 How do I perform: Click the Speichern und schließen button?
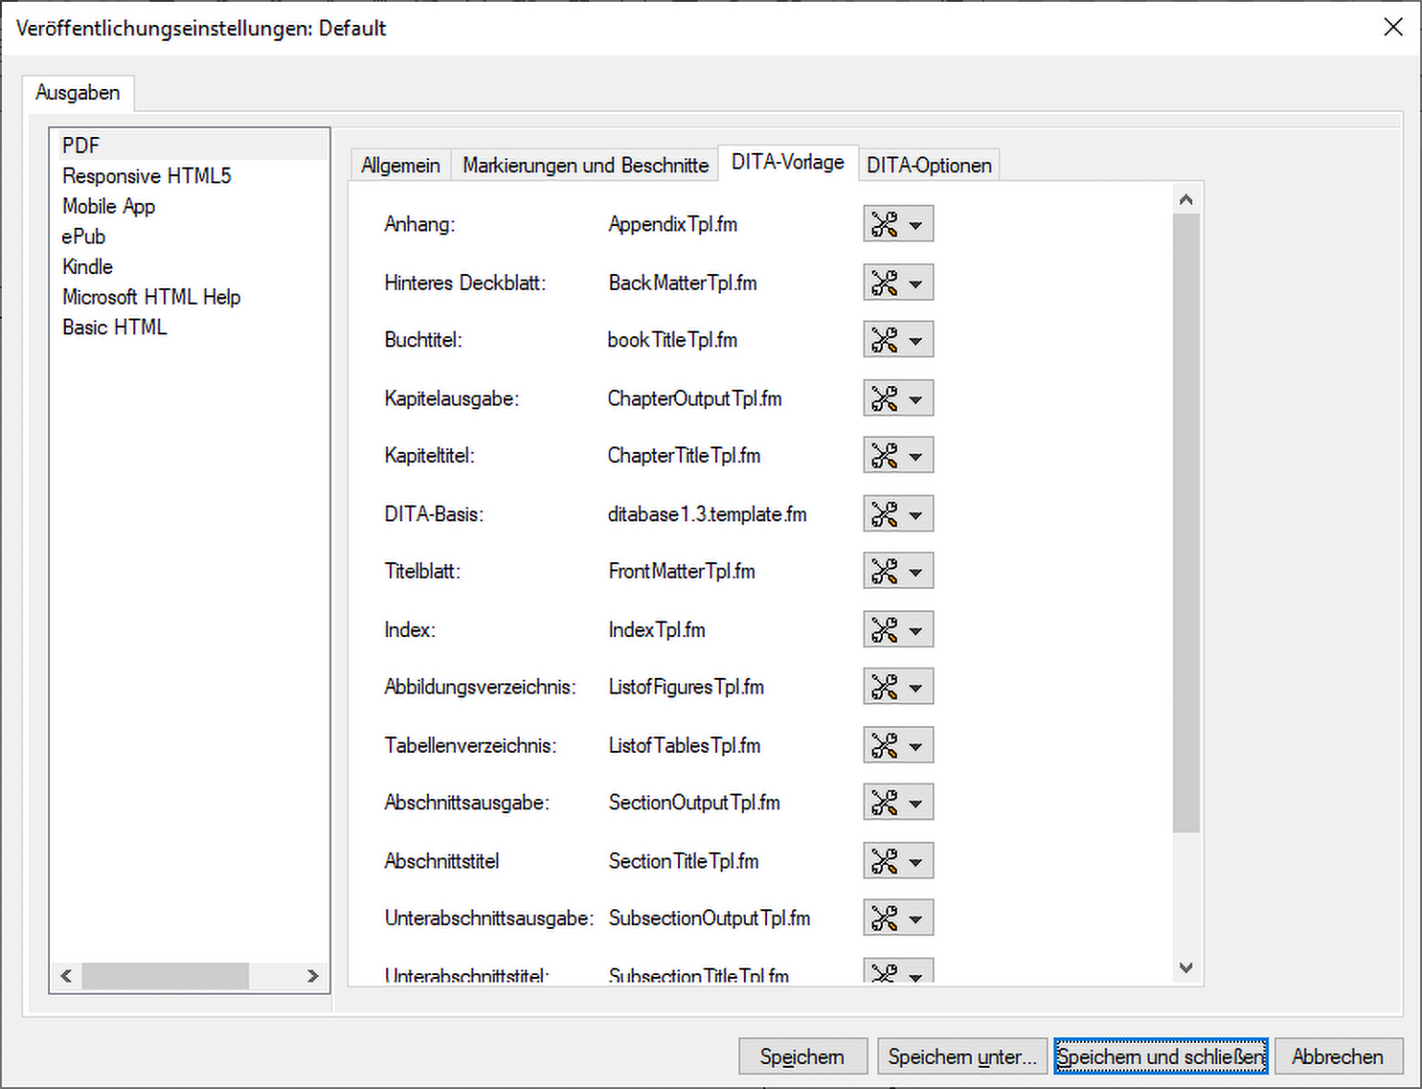point(1160,1056)
